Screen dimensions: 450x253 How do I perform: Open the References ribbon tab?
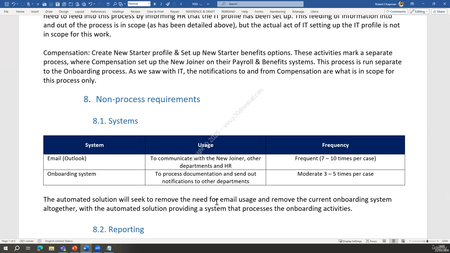(98, 12)
